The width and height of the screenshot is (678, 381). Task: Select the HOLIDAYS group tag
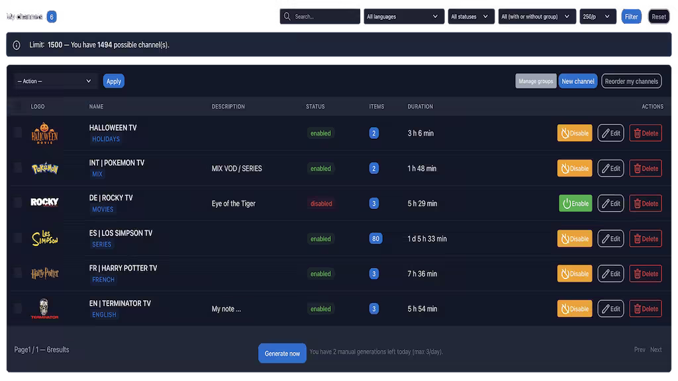tap(106, 140)
